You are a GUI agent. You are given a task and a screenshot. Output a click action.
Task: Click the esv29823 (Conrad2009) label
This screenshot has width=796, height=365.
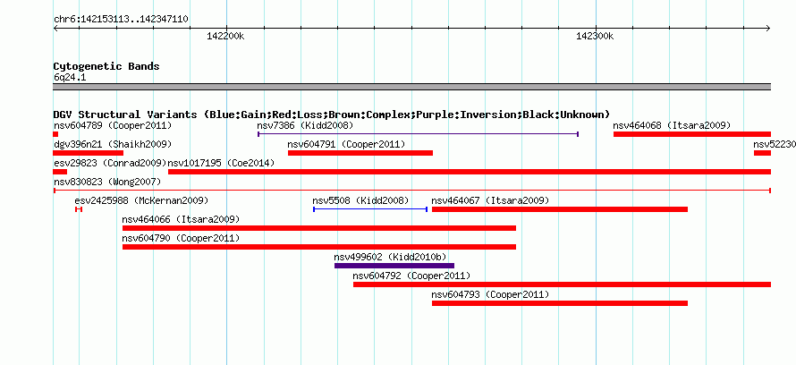(x=110, y=163)
